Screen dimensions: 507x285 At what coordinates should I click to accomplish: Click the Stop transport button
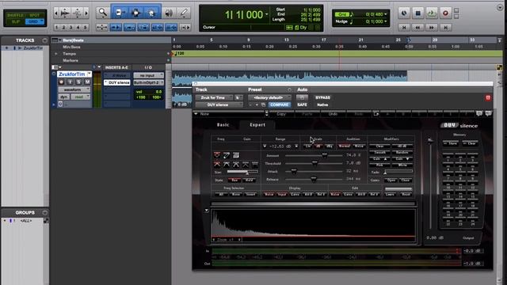coord(417,13)
